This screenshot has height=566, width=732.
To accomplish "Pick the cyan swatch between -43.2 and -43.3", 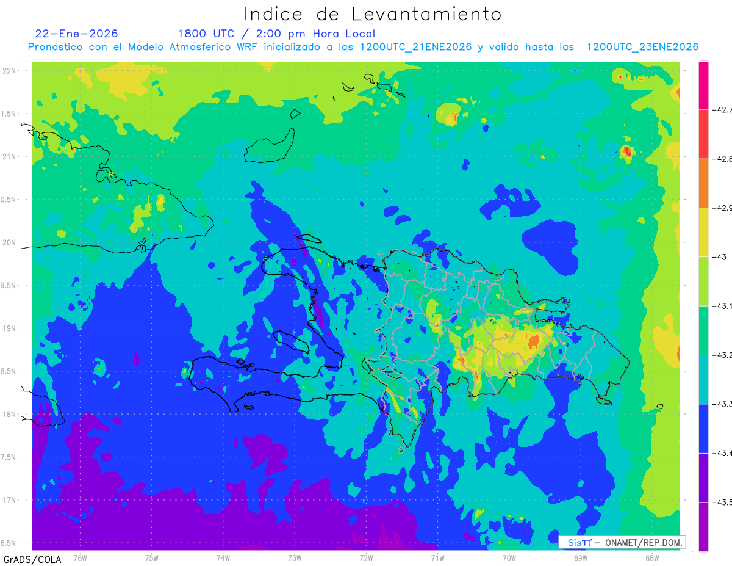I will 703,379.
